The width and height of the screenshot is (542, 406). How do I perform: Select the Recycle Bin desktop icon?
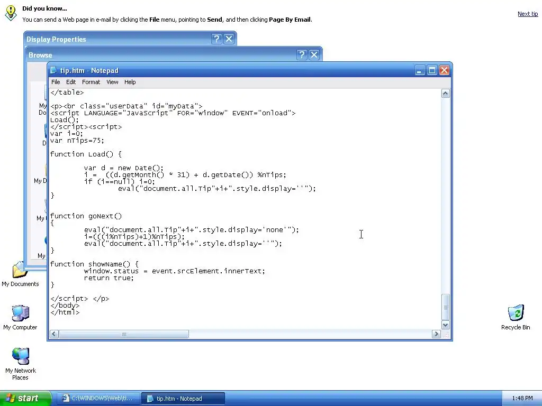tap(516, 318)
